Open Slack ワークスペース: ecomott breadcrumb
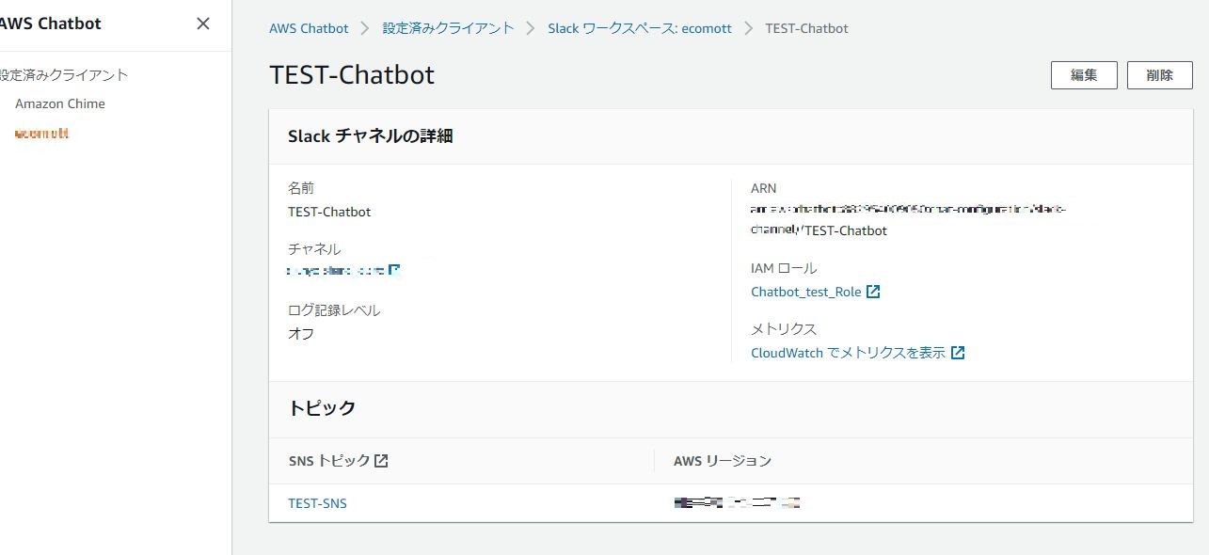This screenshot has width=1209, height=555. pyautogui.click(x=640, y=28)
